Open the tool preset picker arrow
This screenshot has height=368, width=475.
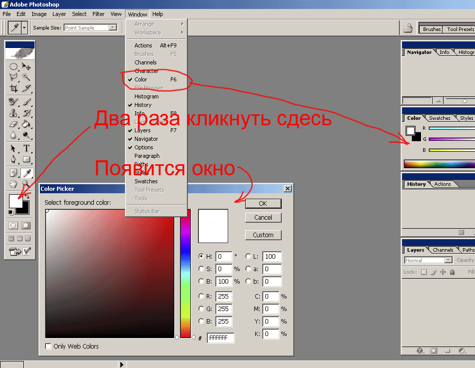point(24,28)
